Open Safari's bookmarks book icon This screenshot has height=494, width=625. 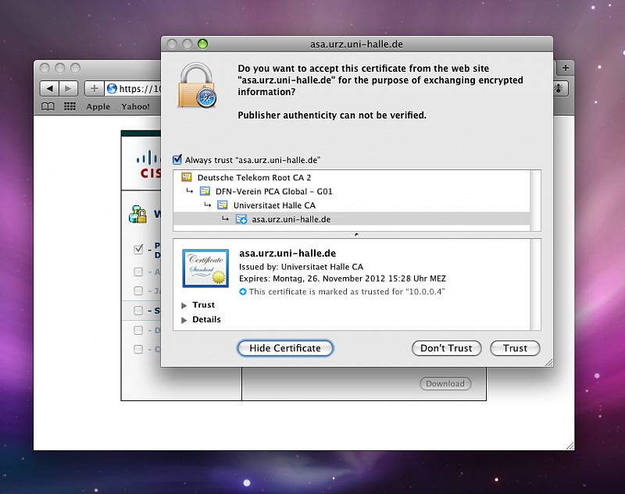48,106
